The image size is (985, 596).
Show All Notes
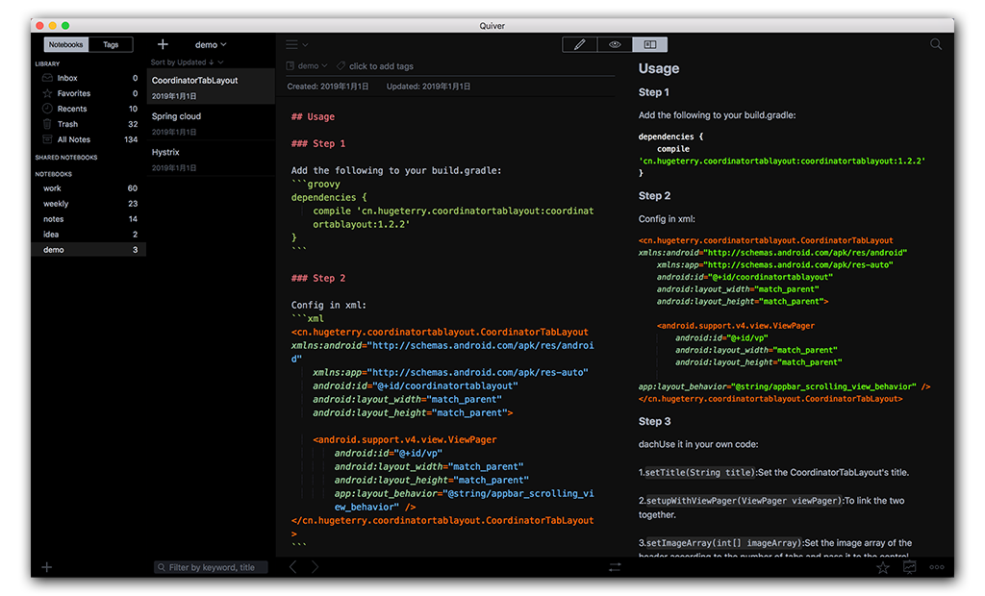89,139
